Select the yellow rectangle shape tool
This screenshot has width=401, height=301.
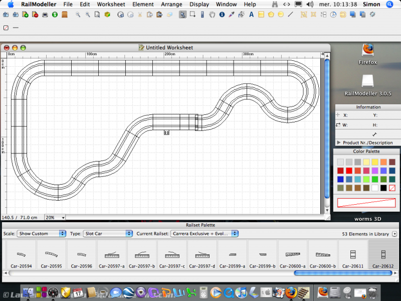(x=261, y=15)
